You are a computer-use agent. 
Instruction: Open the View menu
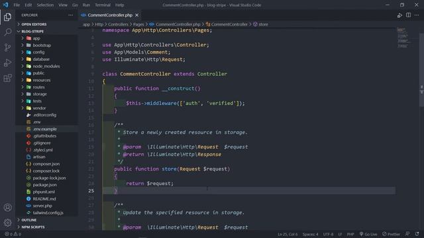pos(63,5)
